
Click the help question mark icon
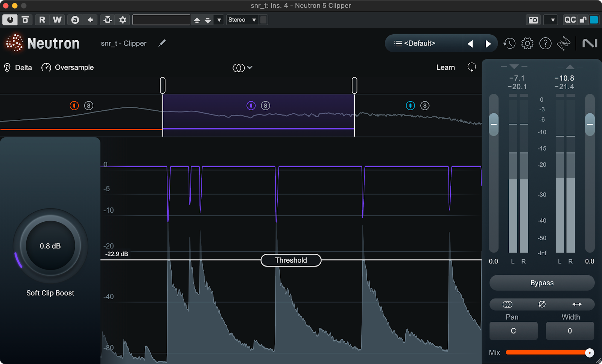click(545, 44)
